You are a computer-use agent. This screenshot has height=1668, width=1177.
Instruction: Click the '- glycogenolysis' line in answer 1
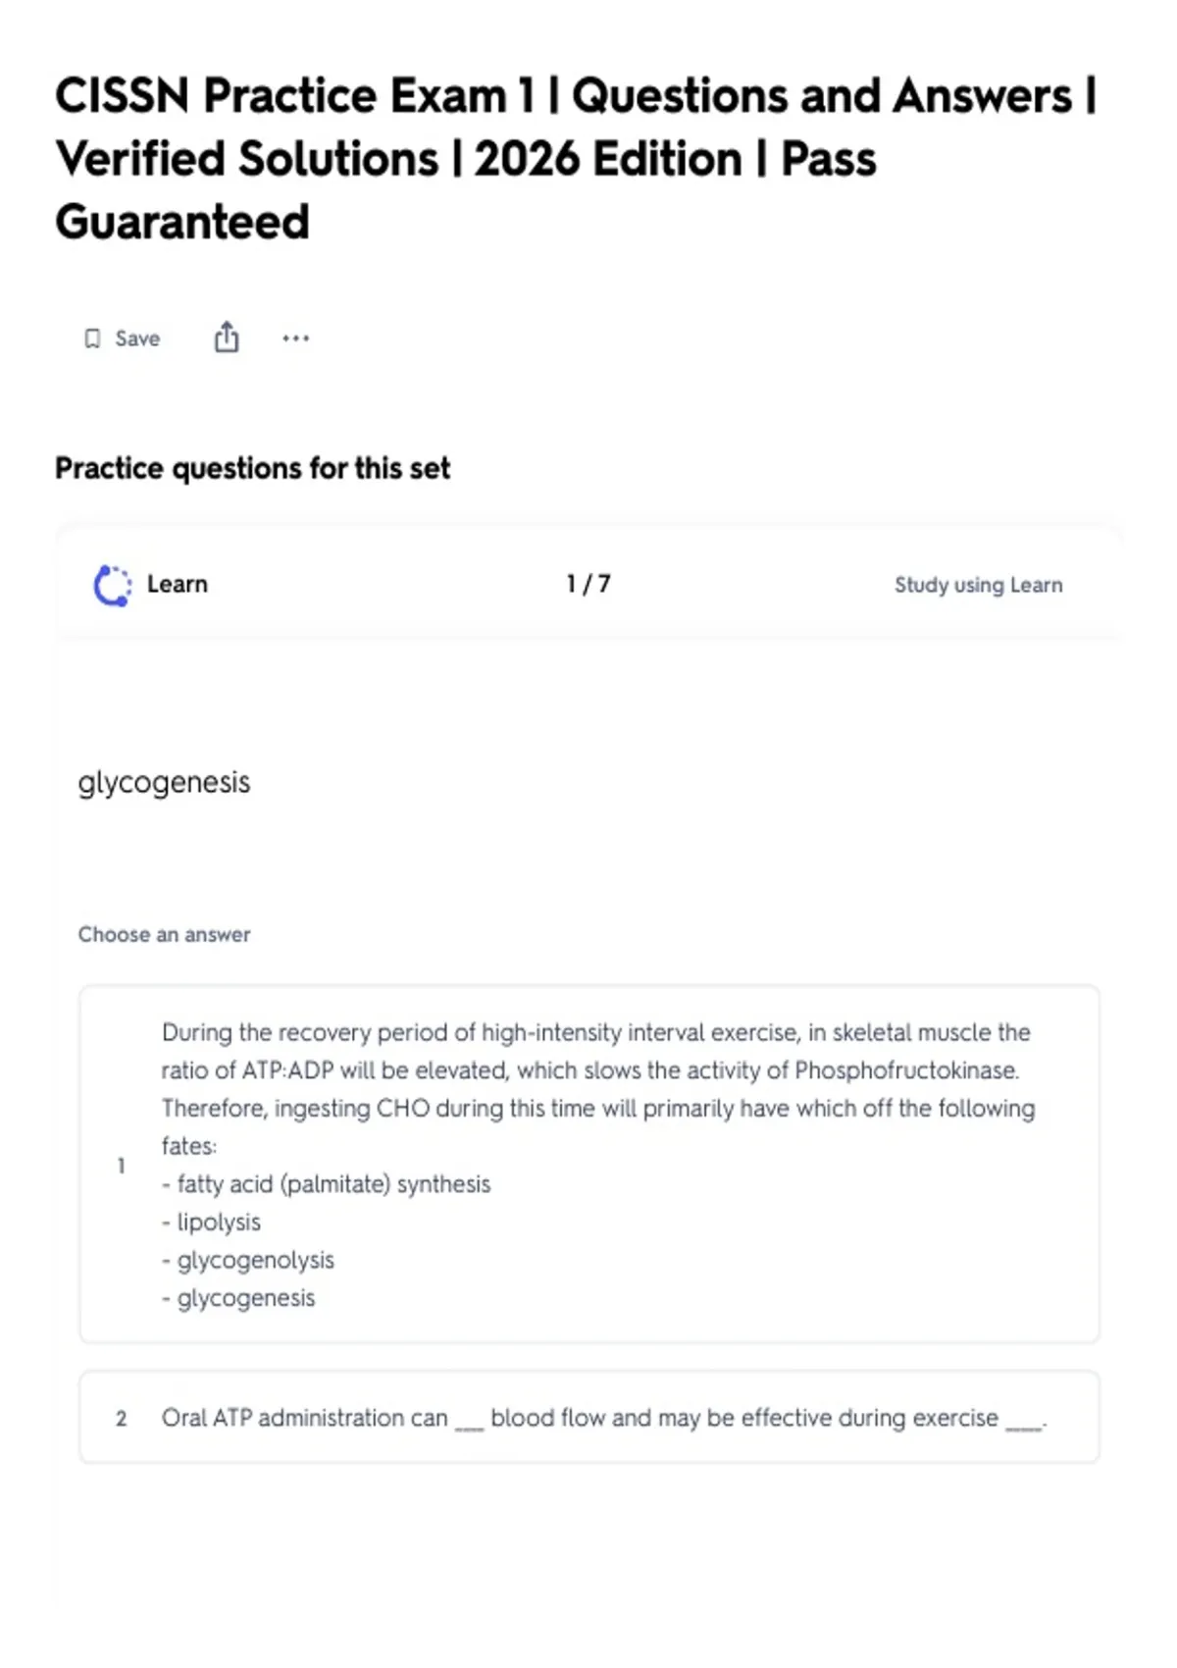(248, 1260)
